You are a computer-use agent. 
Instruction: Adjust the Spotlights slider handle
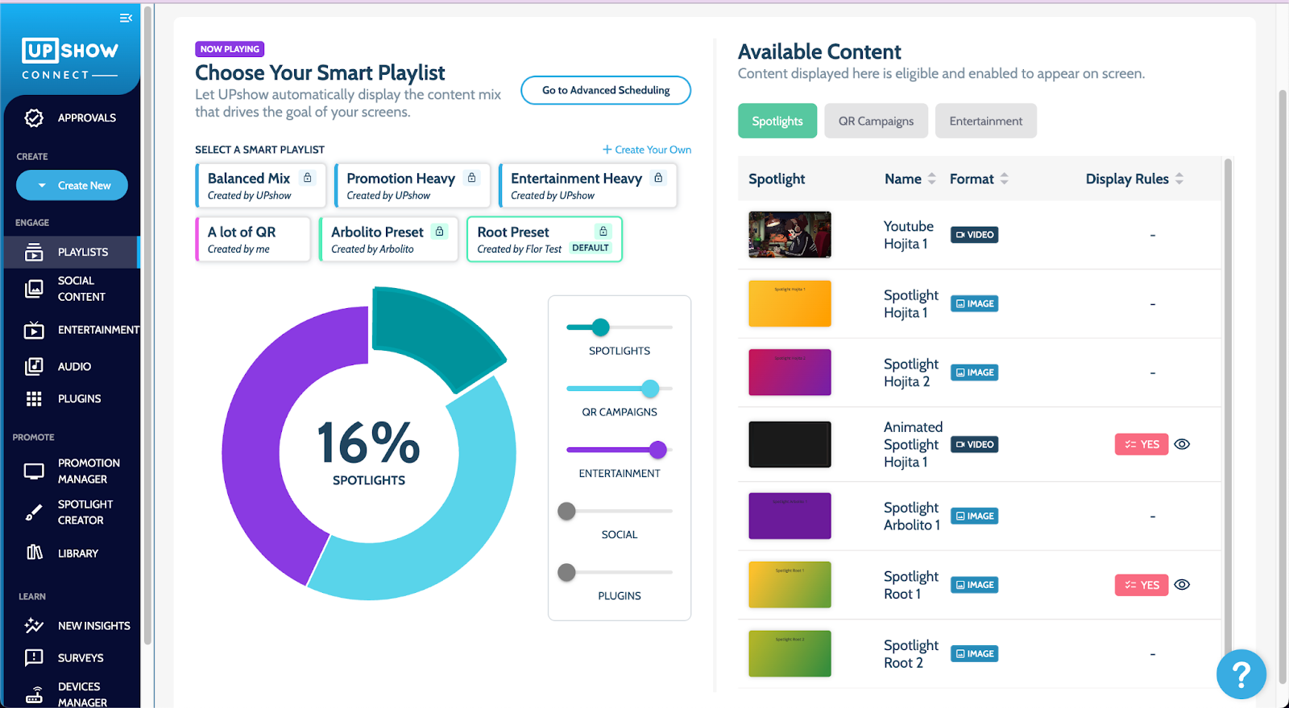(600, 327)
